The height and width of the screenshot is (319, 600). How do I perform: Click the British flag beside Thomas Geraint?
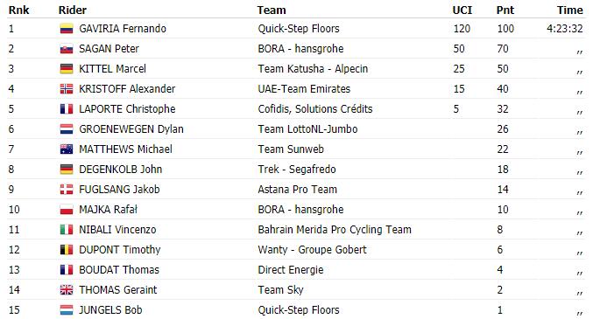tap(67, 290)
